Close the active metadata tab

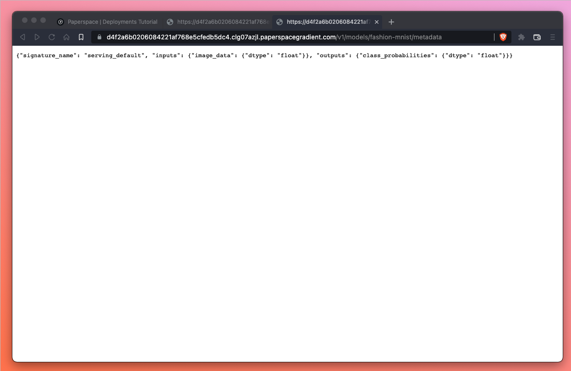[x=377, y=22]
